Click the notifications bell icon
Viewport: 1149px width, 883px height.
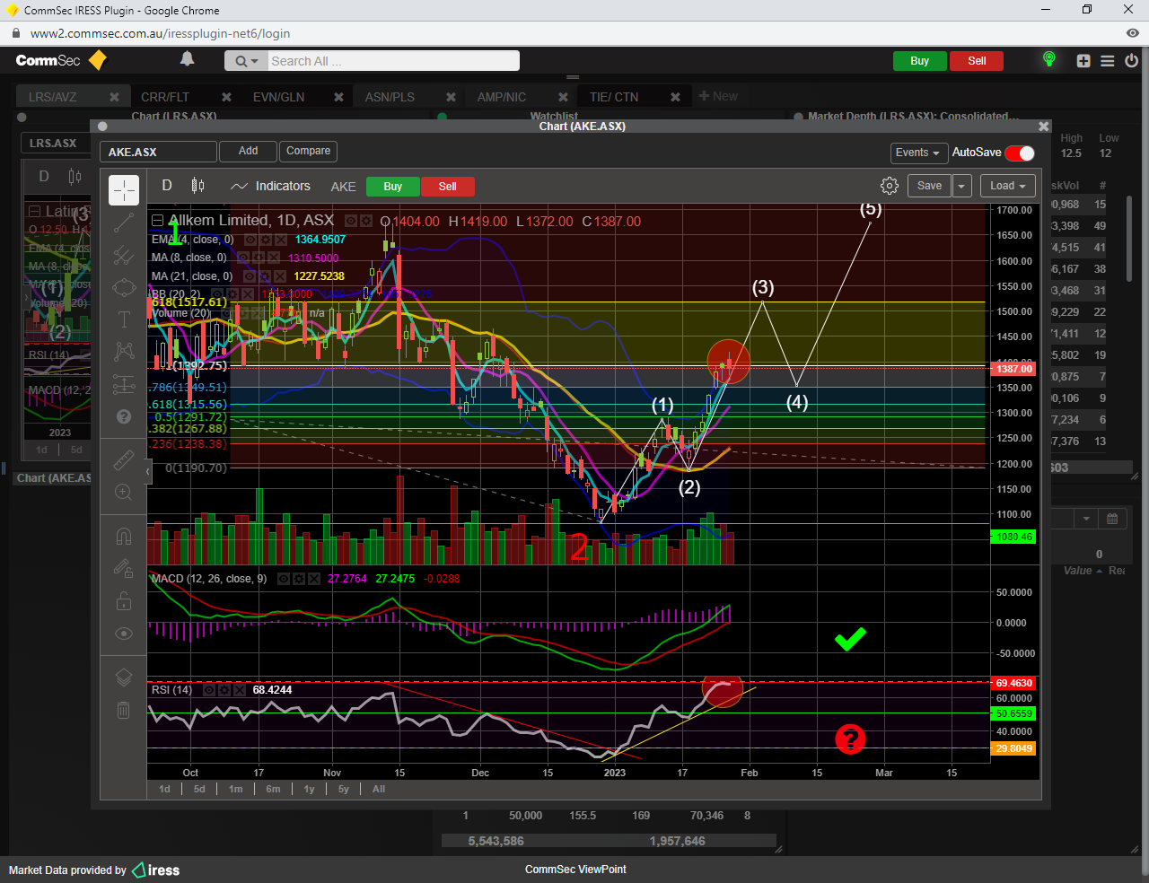click(187, 59)
